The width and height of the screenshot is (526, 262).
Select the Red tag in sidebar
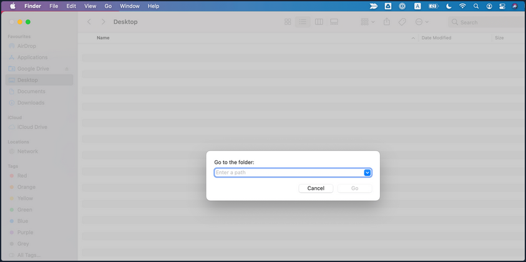pyautogui.click(x=22, y=176)
